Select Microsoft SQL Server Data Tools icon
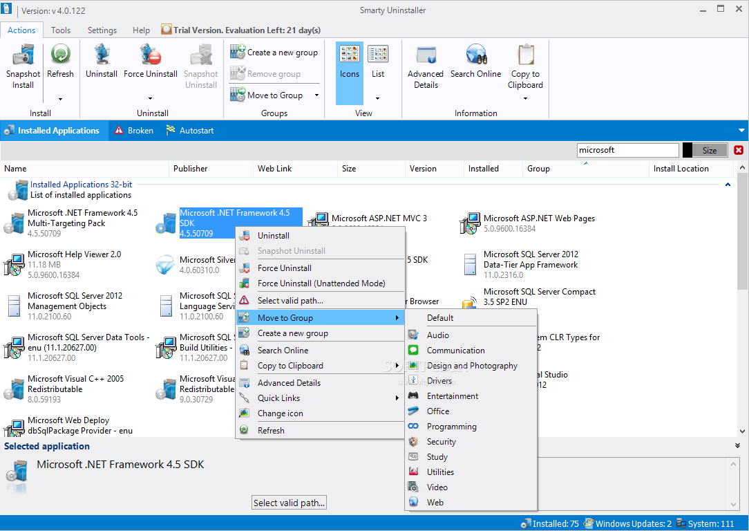Image resolution: width=749 pixels, height=531 pixels. pos(14,348)
